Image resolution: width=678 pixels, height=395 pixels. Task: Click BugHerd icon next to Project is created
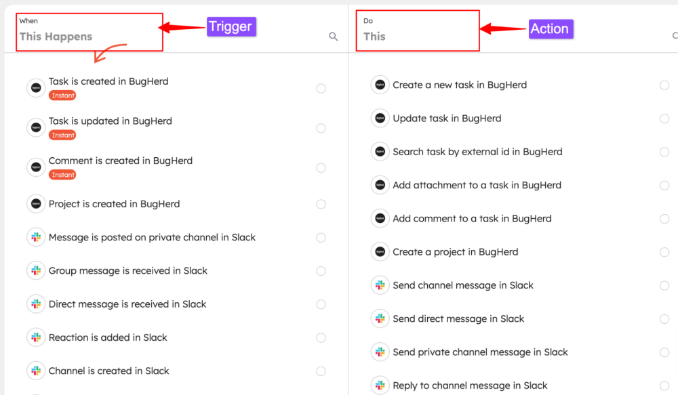tap(36, 204)
